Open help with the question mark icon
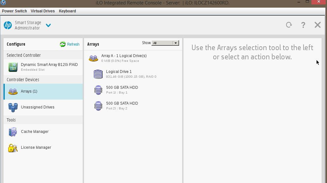Viewport: 327px width, 183px height. (x=303, y=25)
